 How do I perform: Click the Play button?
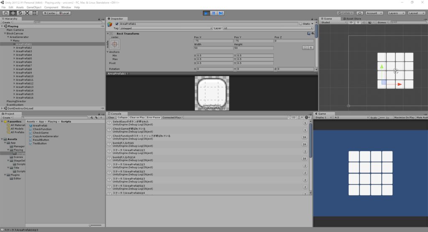(206, 13)
